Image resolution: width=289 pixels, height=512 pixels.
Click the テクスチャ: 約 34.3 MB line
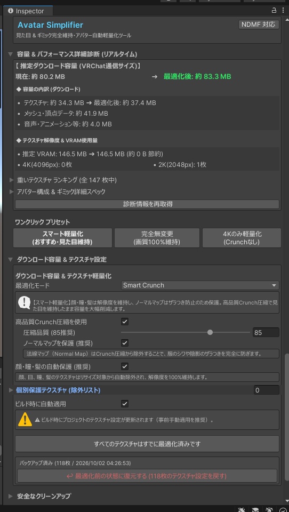click(x=90, y=103)
